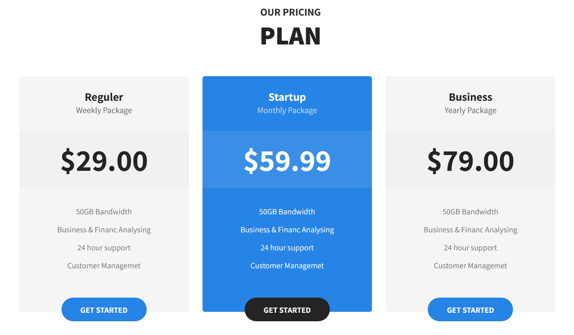Select the Startup plan title

[x=287, y=97]
